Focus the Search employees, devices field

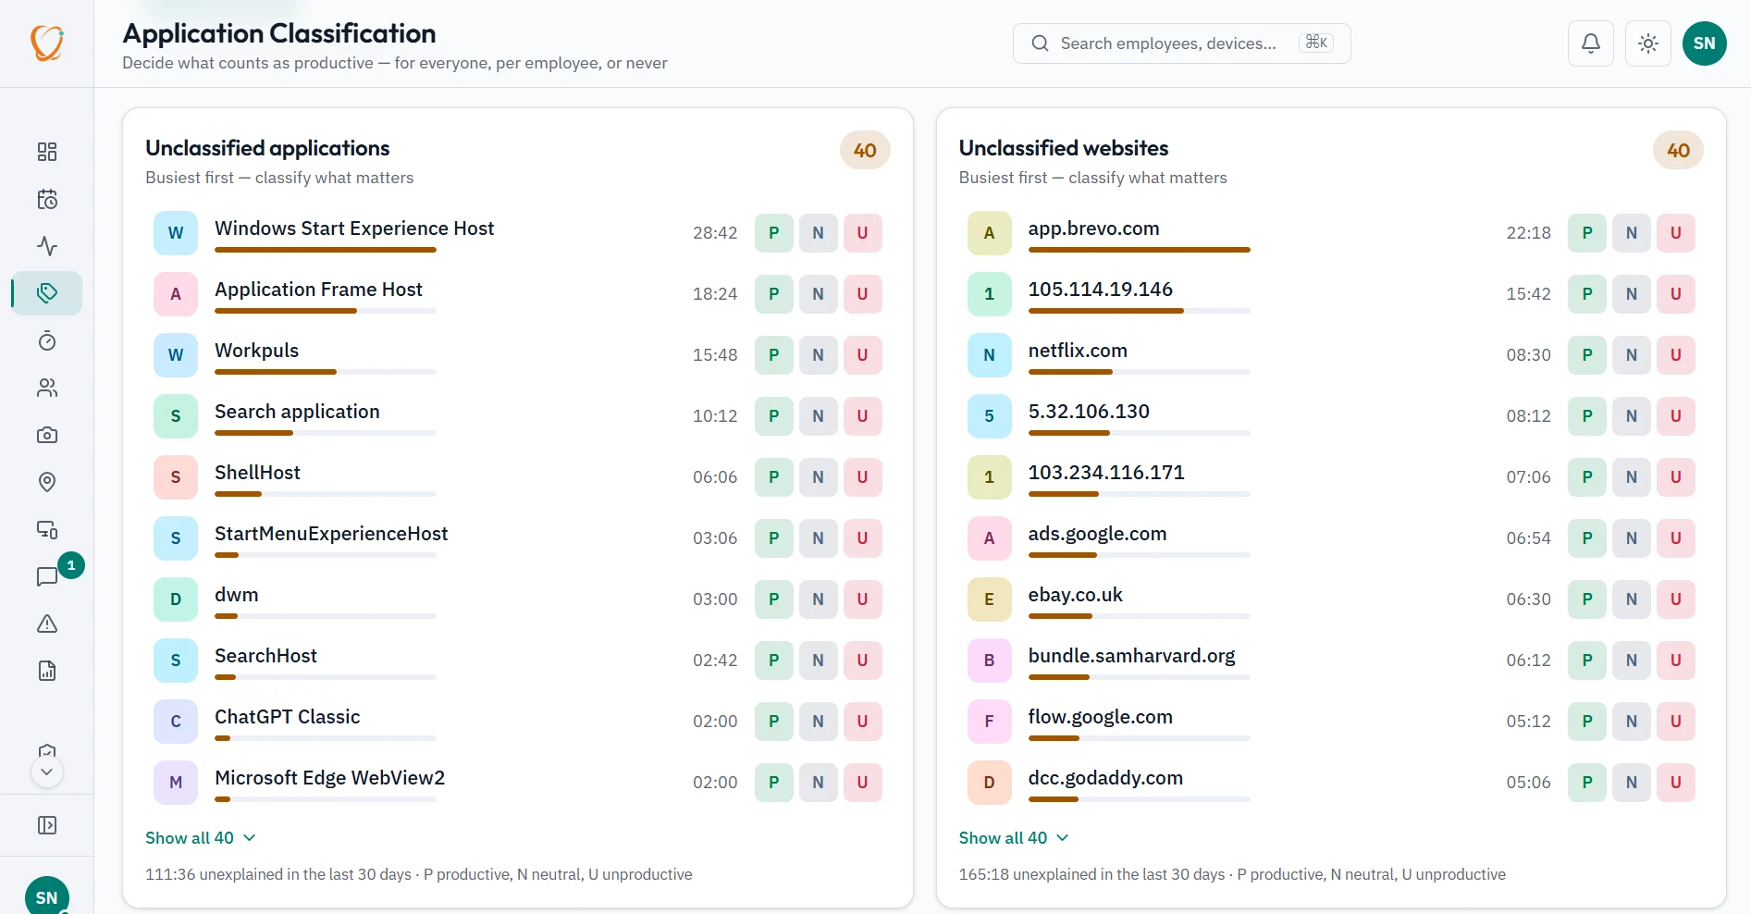1181,43
